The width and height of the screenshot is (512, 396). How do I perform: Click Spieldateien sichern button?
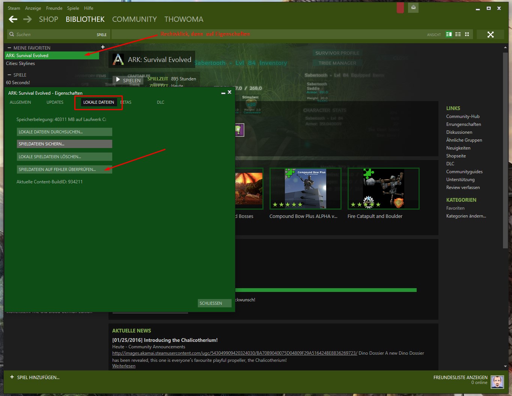point(64,144)
